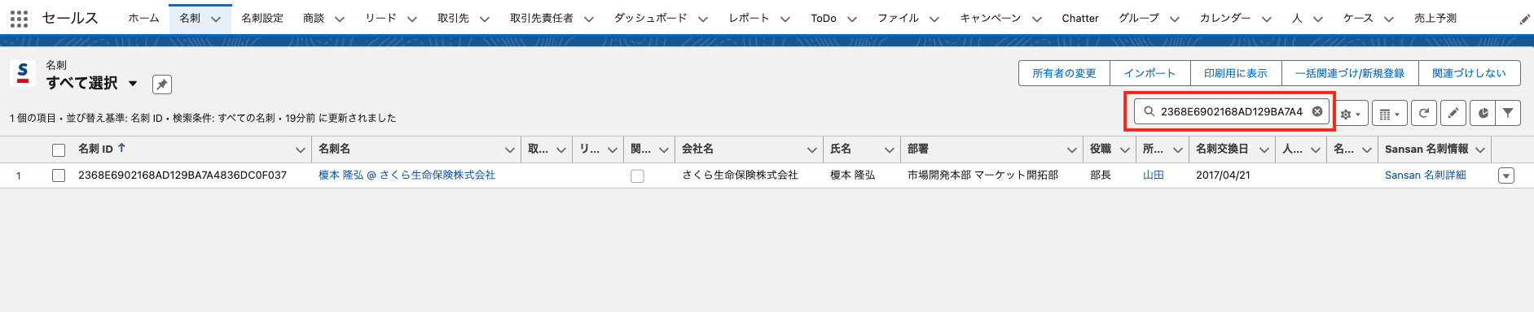1534x312 pixels.
Task: Open the row actions dropdown for 榎本 隆弘
Action: click(x=1506, y=175)
